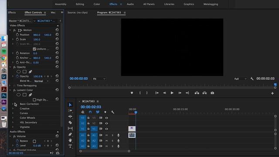Select free draw bezier pen under Opacity
Image resolution: width=279 pixels, height=157 pixels.
click(31, 72)
